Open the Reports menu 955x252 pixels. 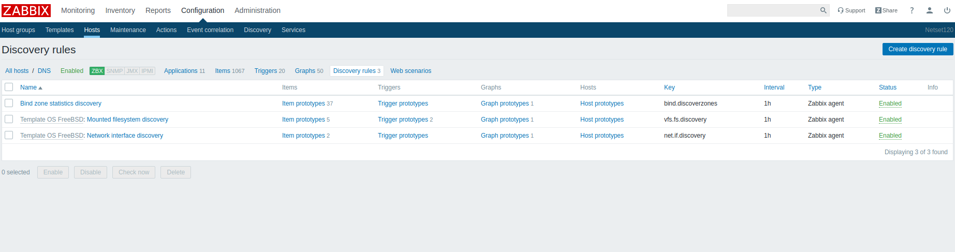coord(158,10)
